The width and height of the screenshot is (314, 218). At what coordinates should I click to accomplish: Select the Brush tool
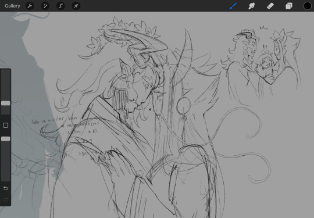233,6
